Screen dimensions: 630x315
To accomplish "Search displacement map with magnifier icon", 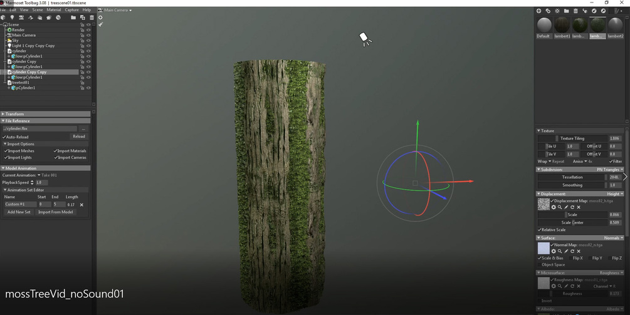I will 560,207.
